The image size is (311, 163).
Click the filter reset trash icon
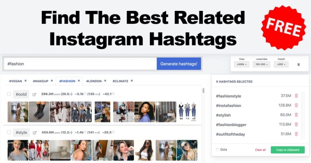[299, 65]
